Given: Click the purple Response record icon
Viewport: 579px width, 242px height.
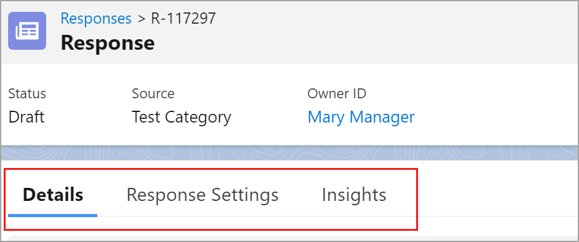Looking at the screenshot, I should (x=27, y=30).
